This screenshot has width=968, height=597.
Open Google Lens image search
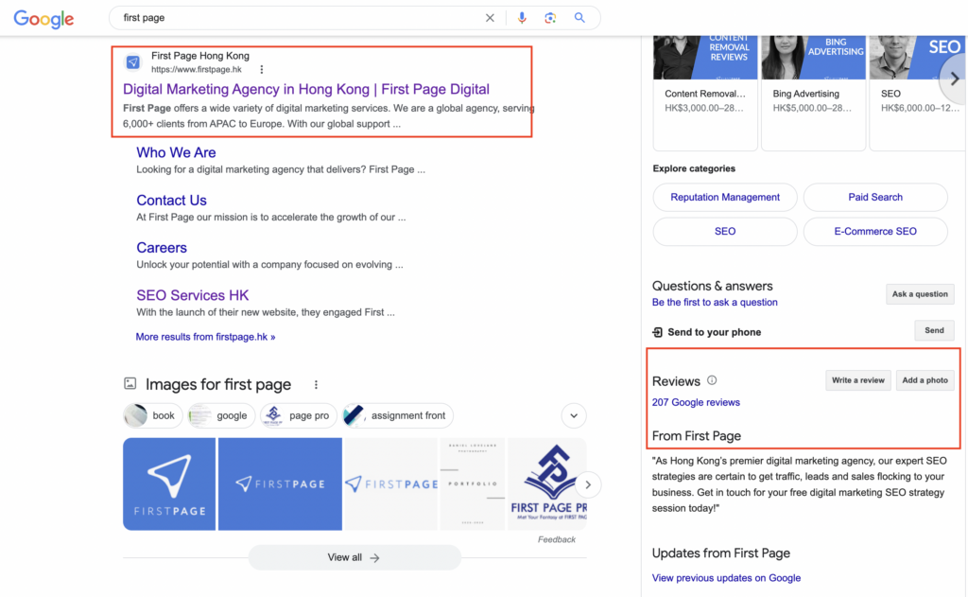coord(550,18)
